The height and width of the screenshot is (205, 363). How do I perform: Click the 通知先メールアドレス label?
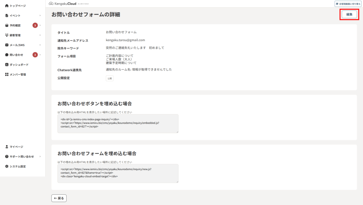click(x=73, y=40)
